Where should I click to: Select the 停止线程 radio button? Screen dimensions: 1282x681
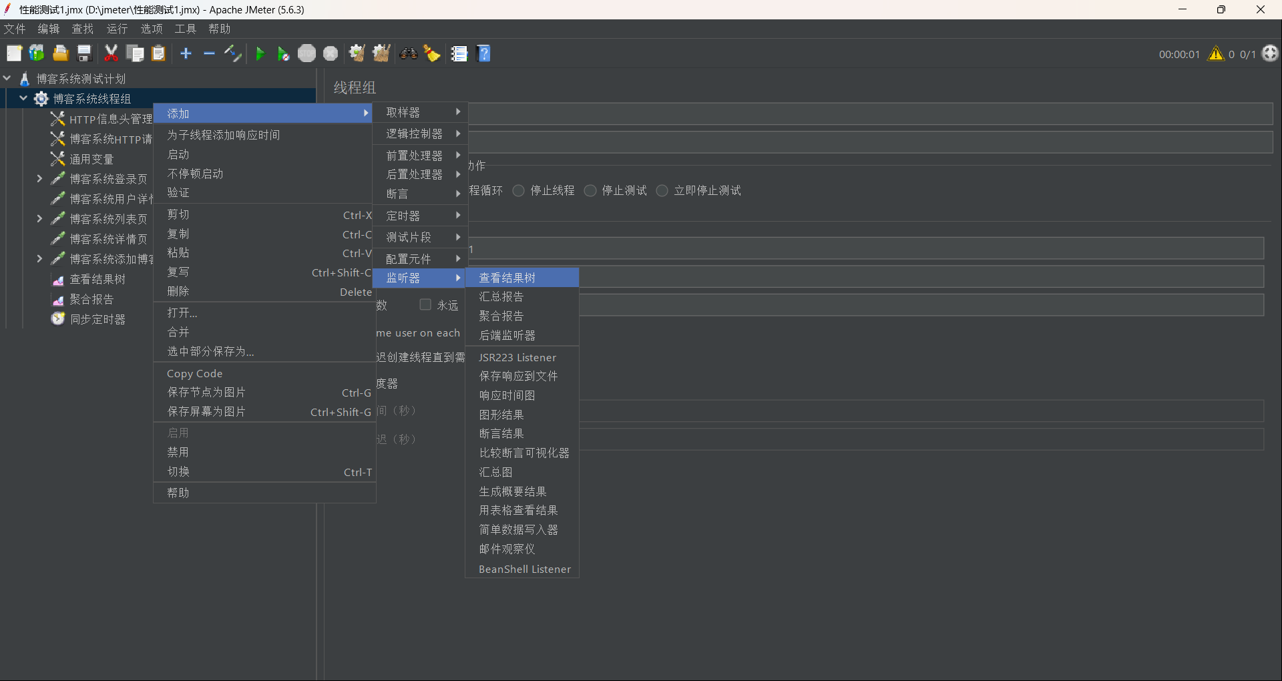click(518, 191)
